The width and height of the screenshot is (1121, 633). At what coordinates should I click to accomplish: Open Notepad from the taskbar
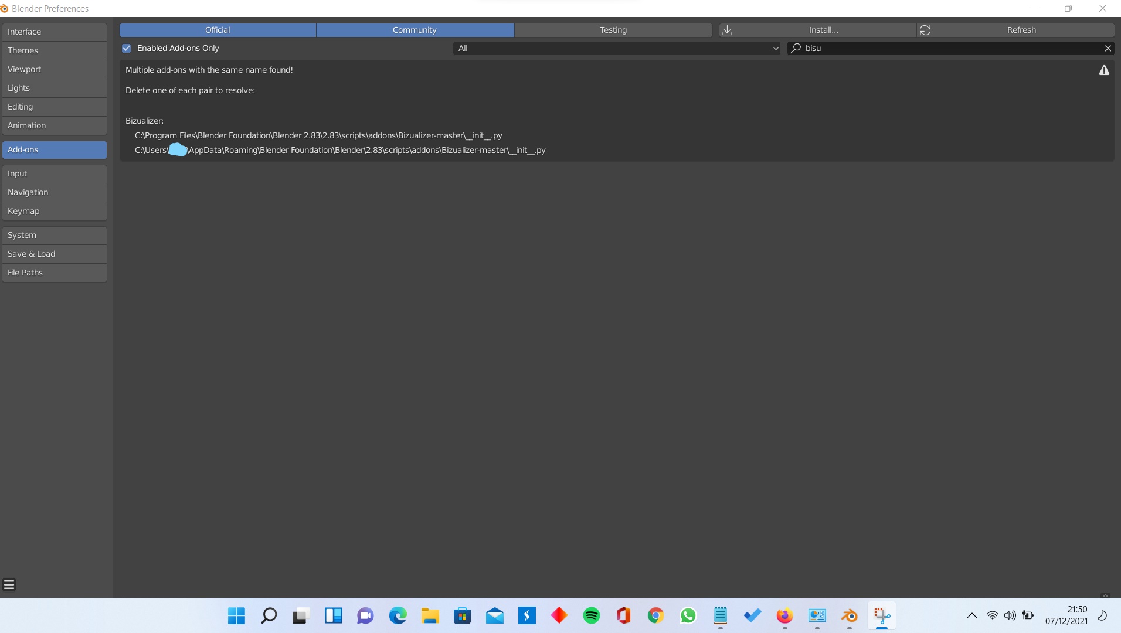click(720, 615)
